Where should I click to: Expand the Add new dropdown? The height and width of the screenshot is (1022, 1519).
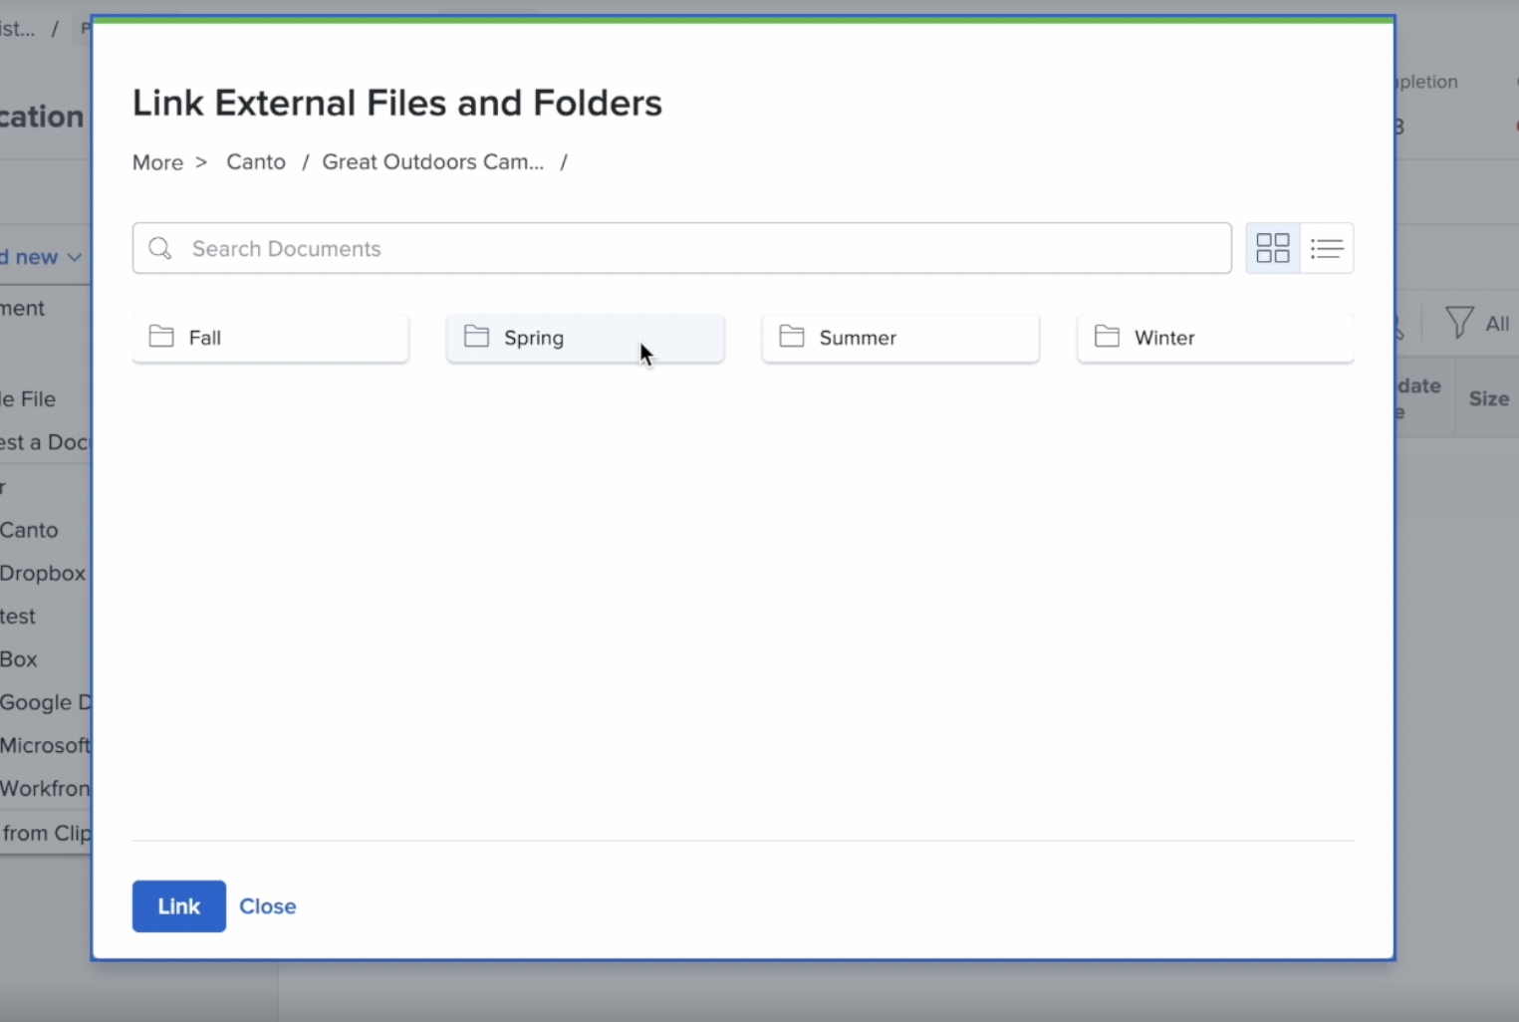point(40,256)
